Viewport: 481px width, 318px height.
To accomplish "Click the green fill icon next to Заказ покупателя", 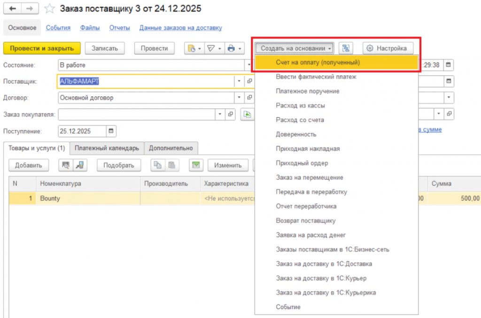I will 247,114.
